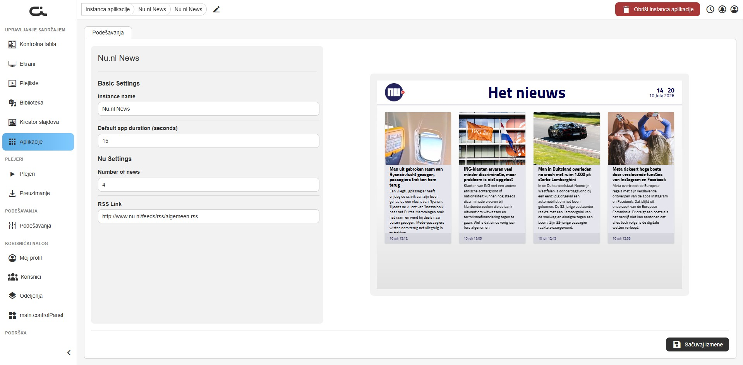The image size is (743, 365).
Task: Click the Preuzimanje download icon
Action: [12, 193]
